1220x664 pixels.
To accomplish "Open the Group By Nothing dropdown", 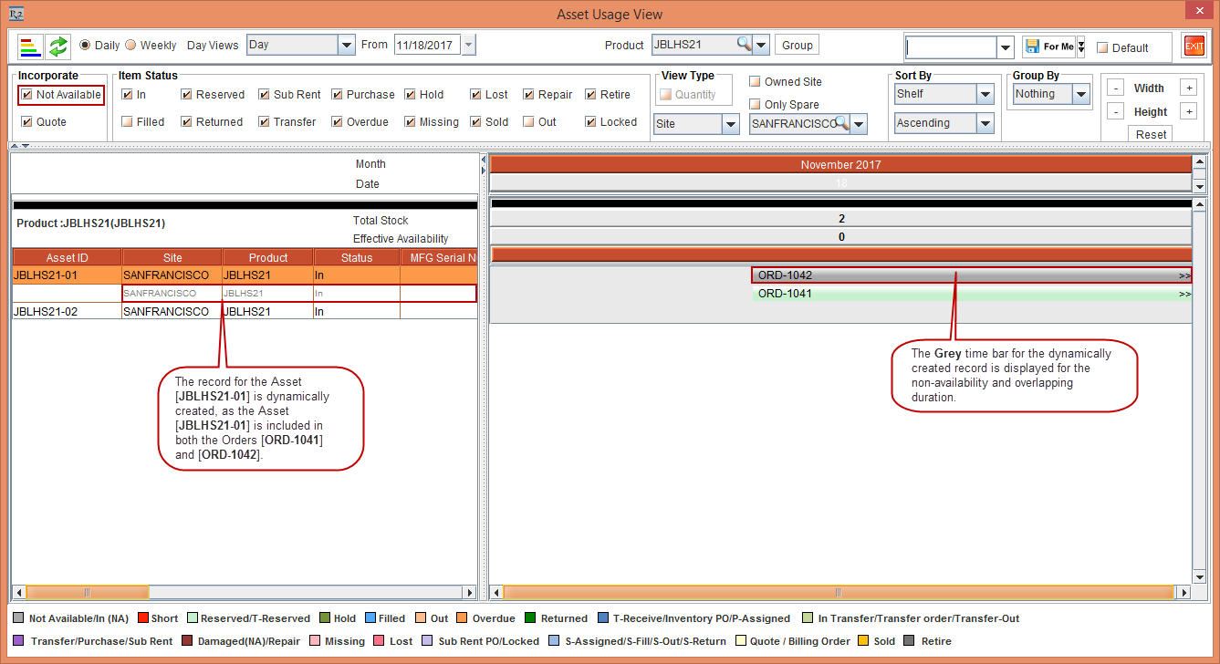I will coord(1080,94).
